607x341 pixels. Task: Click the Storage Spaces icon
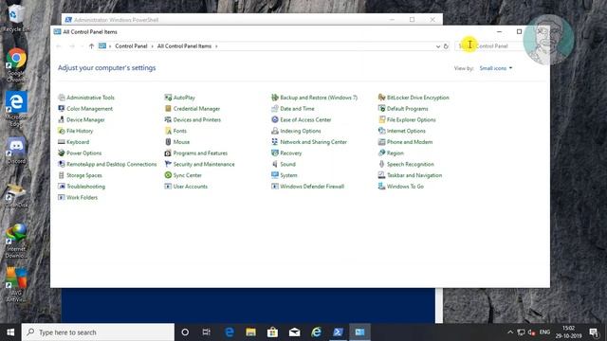pos(61,175)
